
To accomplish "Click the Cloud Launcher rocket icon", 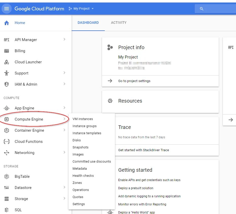I will pos(7,62).
